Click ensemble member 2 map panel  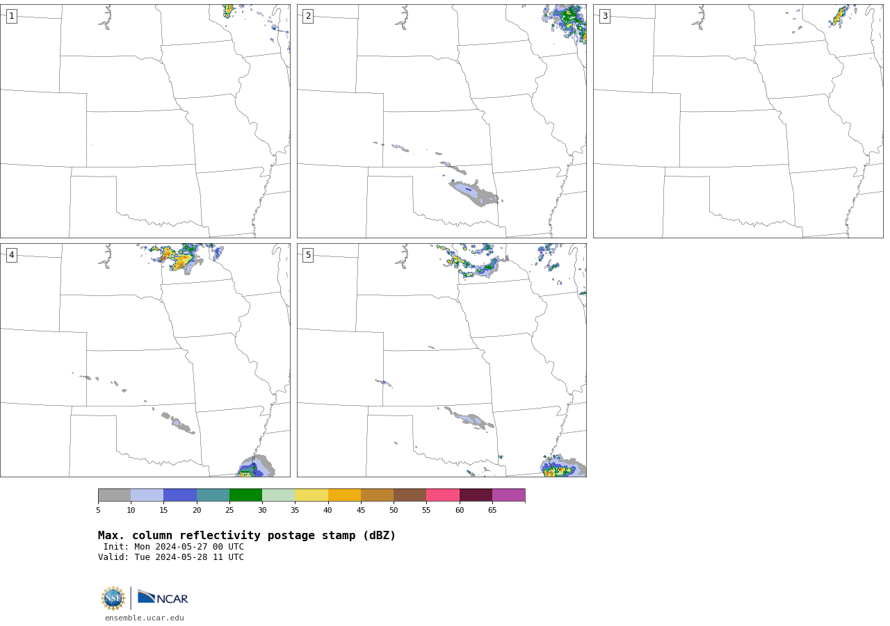click(442, 121)
